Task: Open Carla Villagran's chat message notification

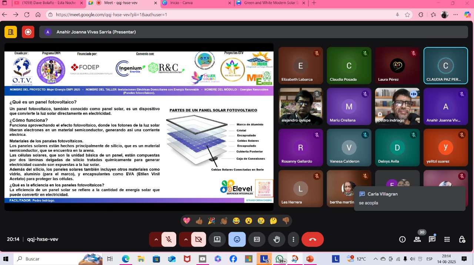Action: pos(409,198)
